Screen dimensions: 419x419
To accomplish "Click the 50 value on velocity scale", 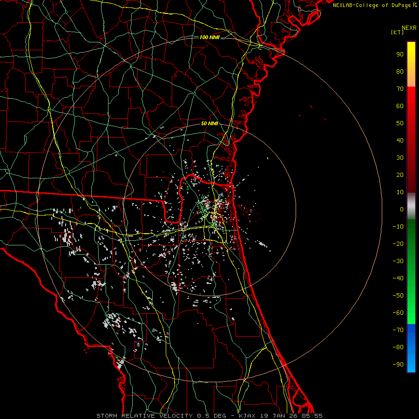I will [400, 123].
